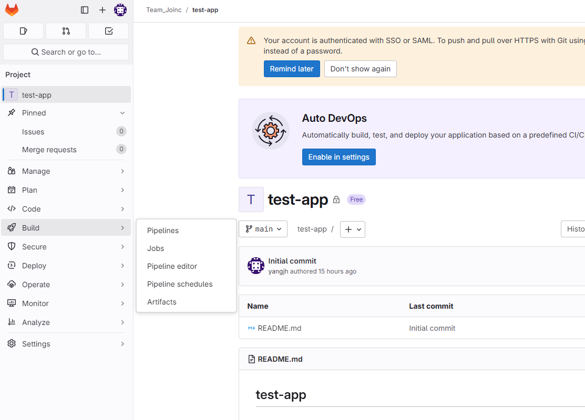
Task: Expand the Build section chevron
Action: point(122,228)
